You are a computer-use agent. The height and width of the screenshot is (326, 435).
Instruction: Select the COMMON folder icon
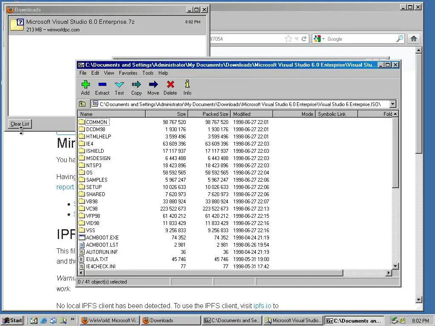click(82, 122)
